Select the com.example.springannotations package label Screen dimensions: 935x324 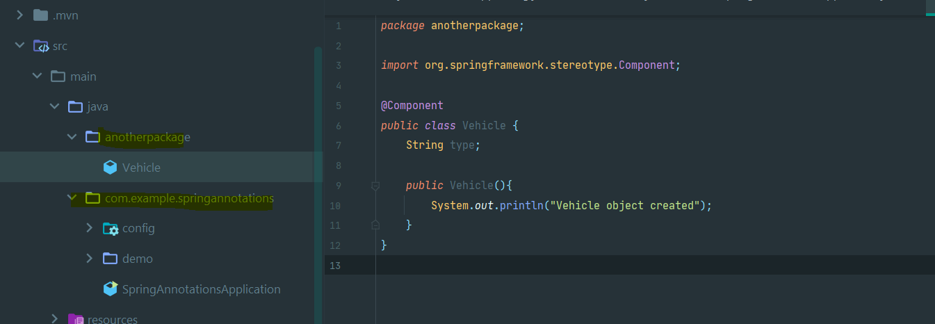pyautogui.click(x=189, y=198)
